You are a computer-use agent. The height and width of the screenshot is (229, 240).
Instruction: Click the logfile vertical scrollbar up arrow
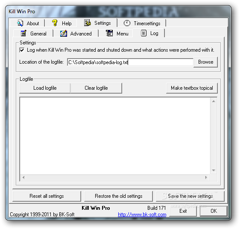[x=214, y=101]
